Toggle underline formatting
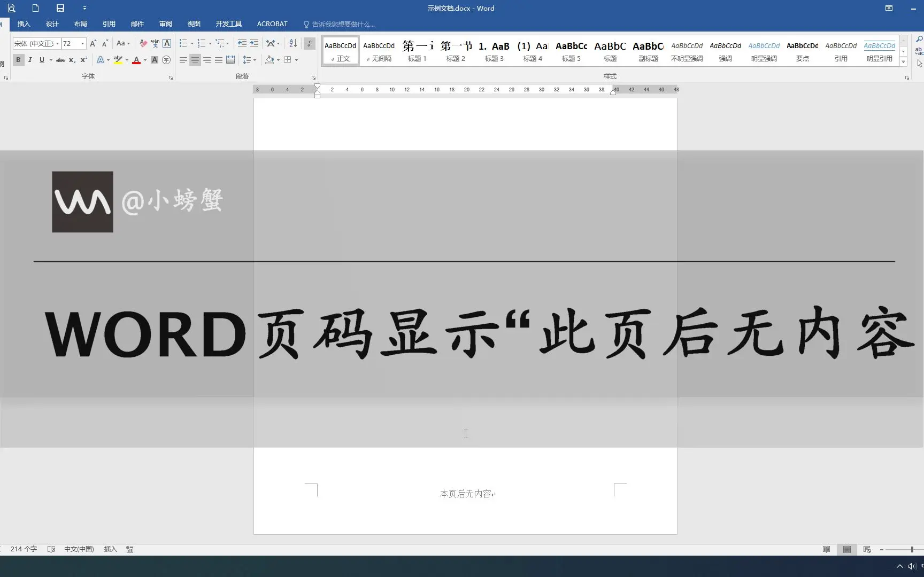Viewport: 924px width, 577px height. coord(42,60)
